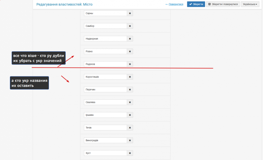The height and width of the screenshot is (160, 263).
Task: Edit the Свалява input field
Action: [x=105, y=102]
